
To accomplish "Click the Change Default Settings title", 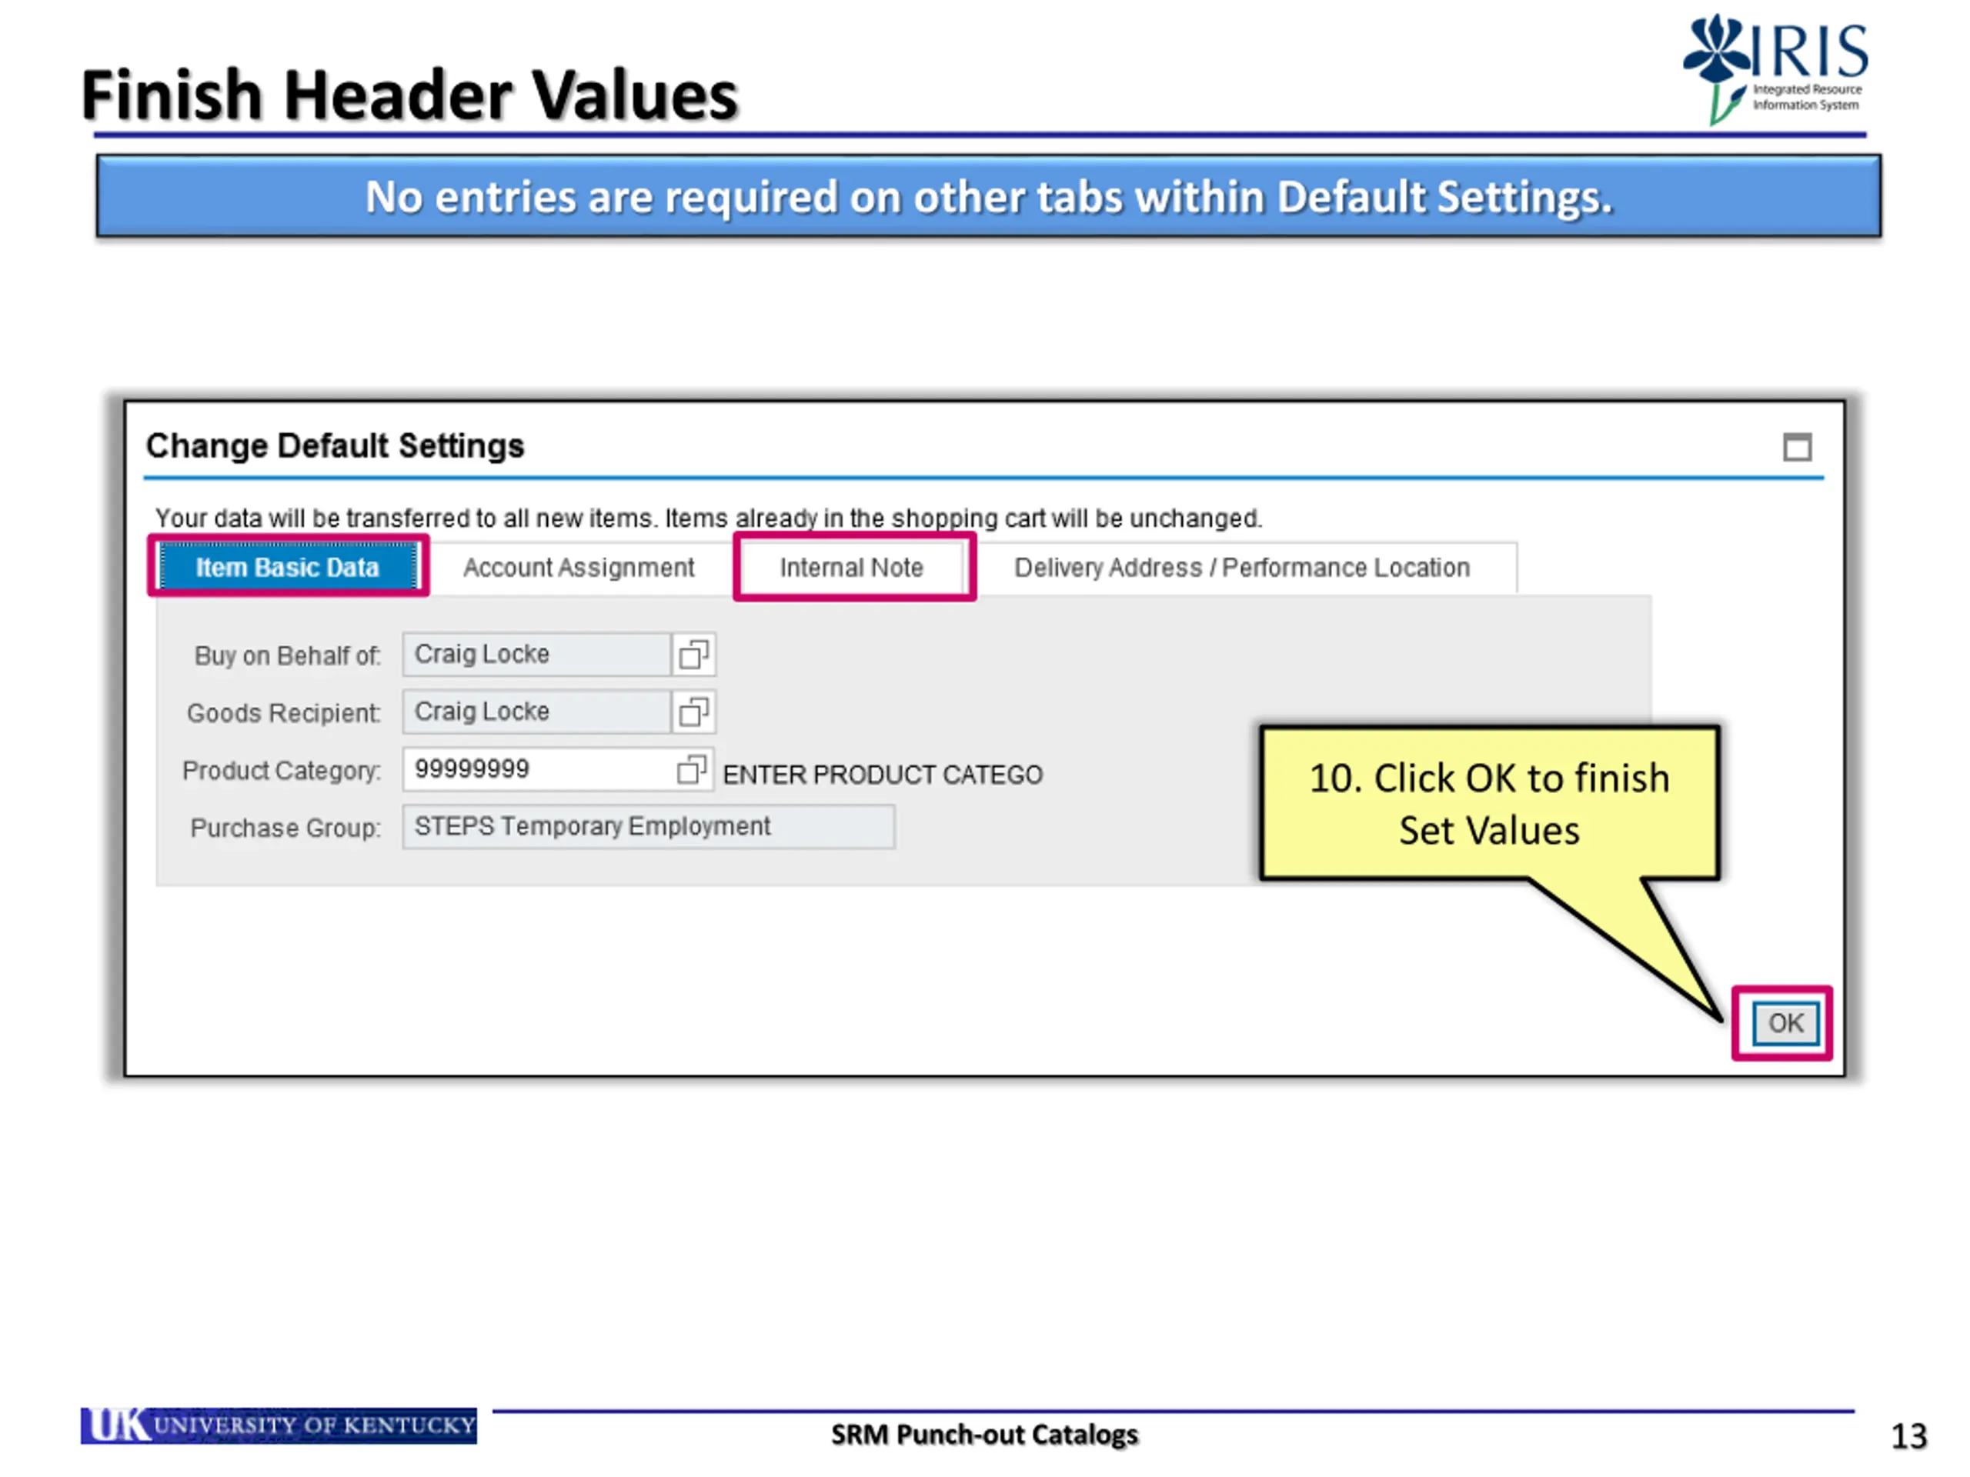I will 335,446.
